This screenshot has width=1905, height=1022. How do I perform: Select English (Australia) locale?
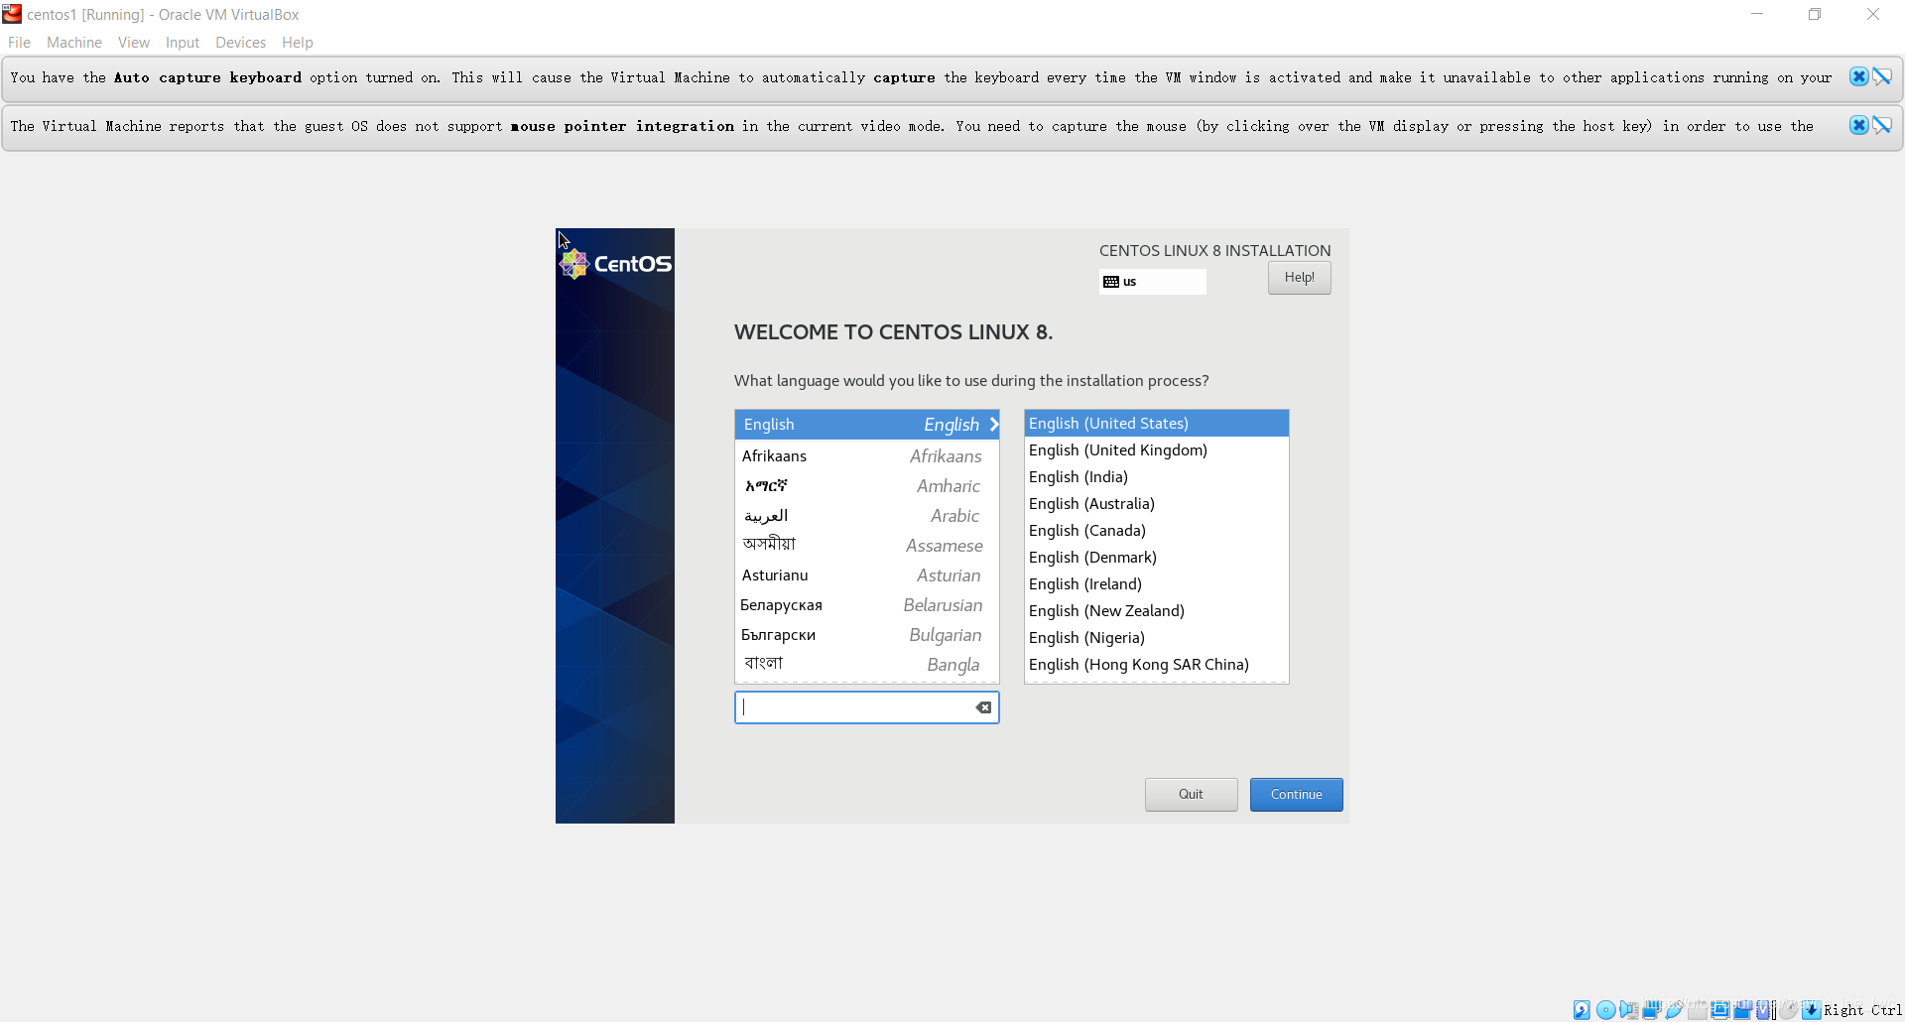coord(1156,504)
